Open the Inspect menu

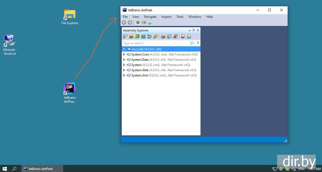(x=166, y=17)
